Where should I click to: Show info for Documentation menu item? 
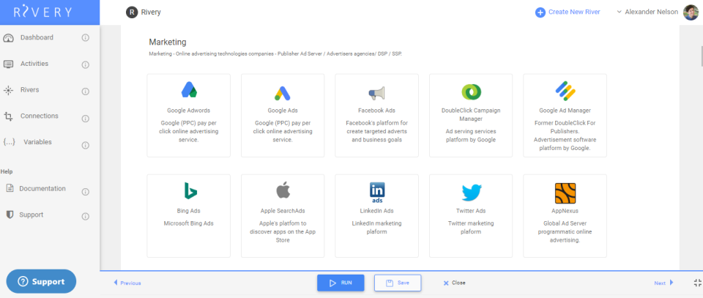85,192
